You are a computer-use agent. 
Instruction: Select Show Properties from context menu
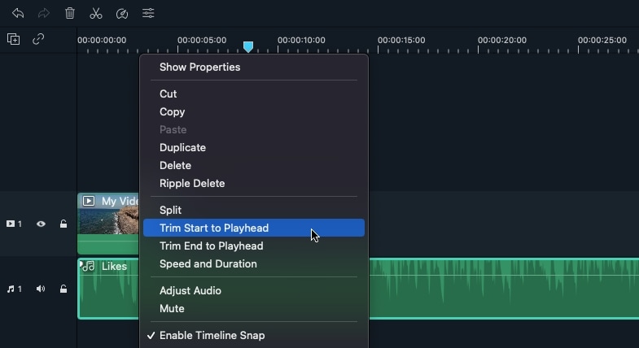199,67
